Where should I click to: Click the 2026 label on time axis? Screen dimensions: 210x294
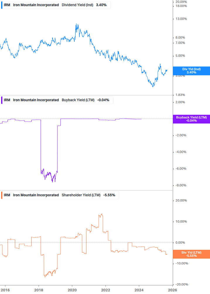pyautogui.click(x=172, y=290)
